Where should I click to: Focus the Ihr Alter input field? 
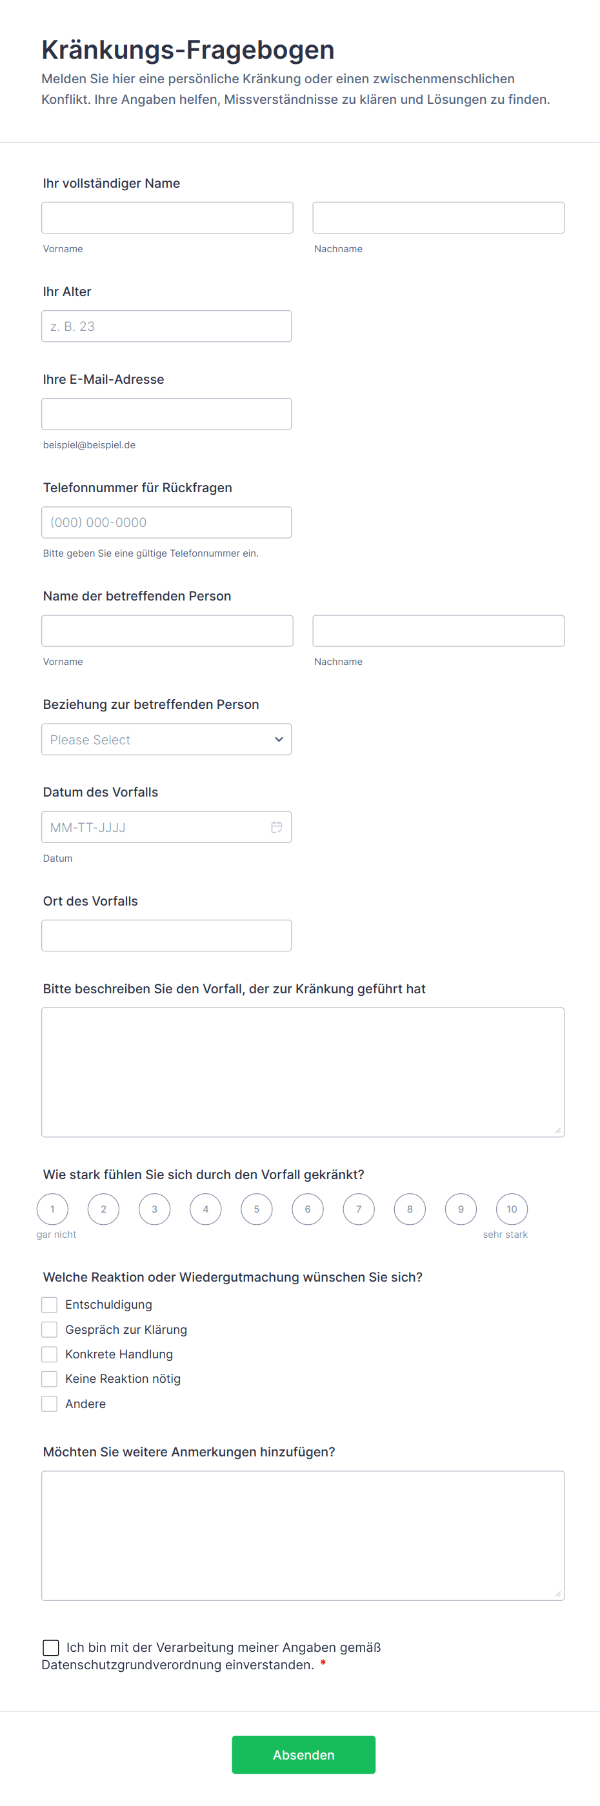[166, 327]
